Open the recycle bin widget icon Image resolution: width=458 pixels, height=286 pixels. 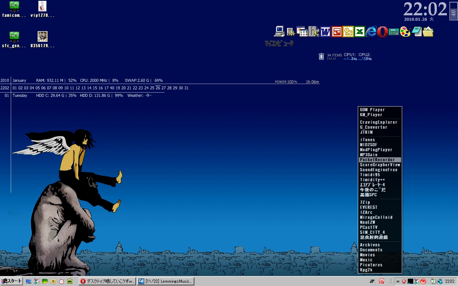coord(321,56)
